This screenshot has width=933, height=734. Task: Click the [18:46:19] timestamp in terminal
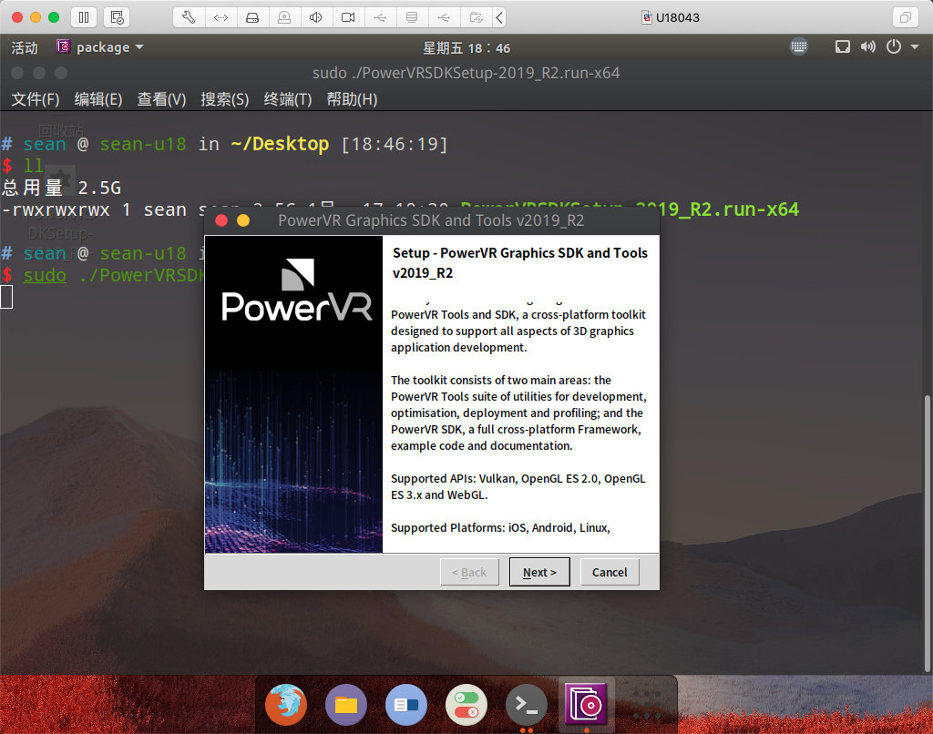pyautogui.click(x=394, y=144)
